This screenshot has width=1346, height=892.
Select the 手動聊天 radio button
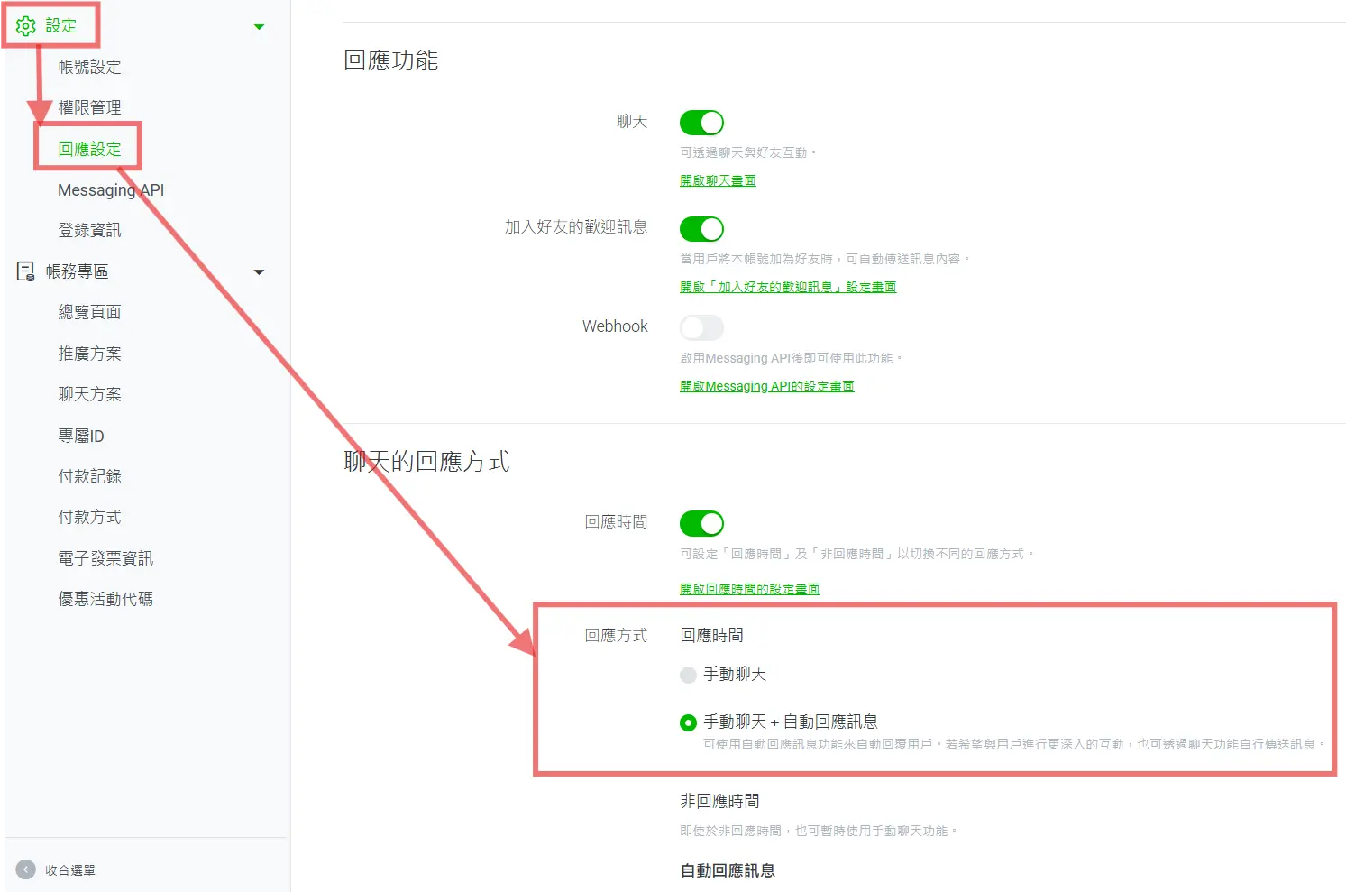[688, 674]
